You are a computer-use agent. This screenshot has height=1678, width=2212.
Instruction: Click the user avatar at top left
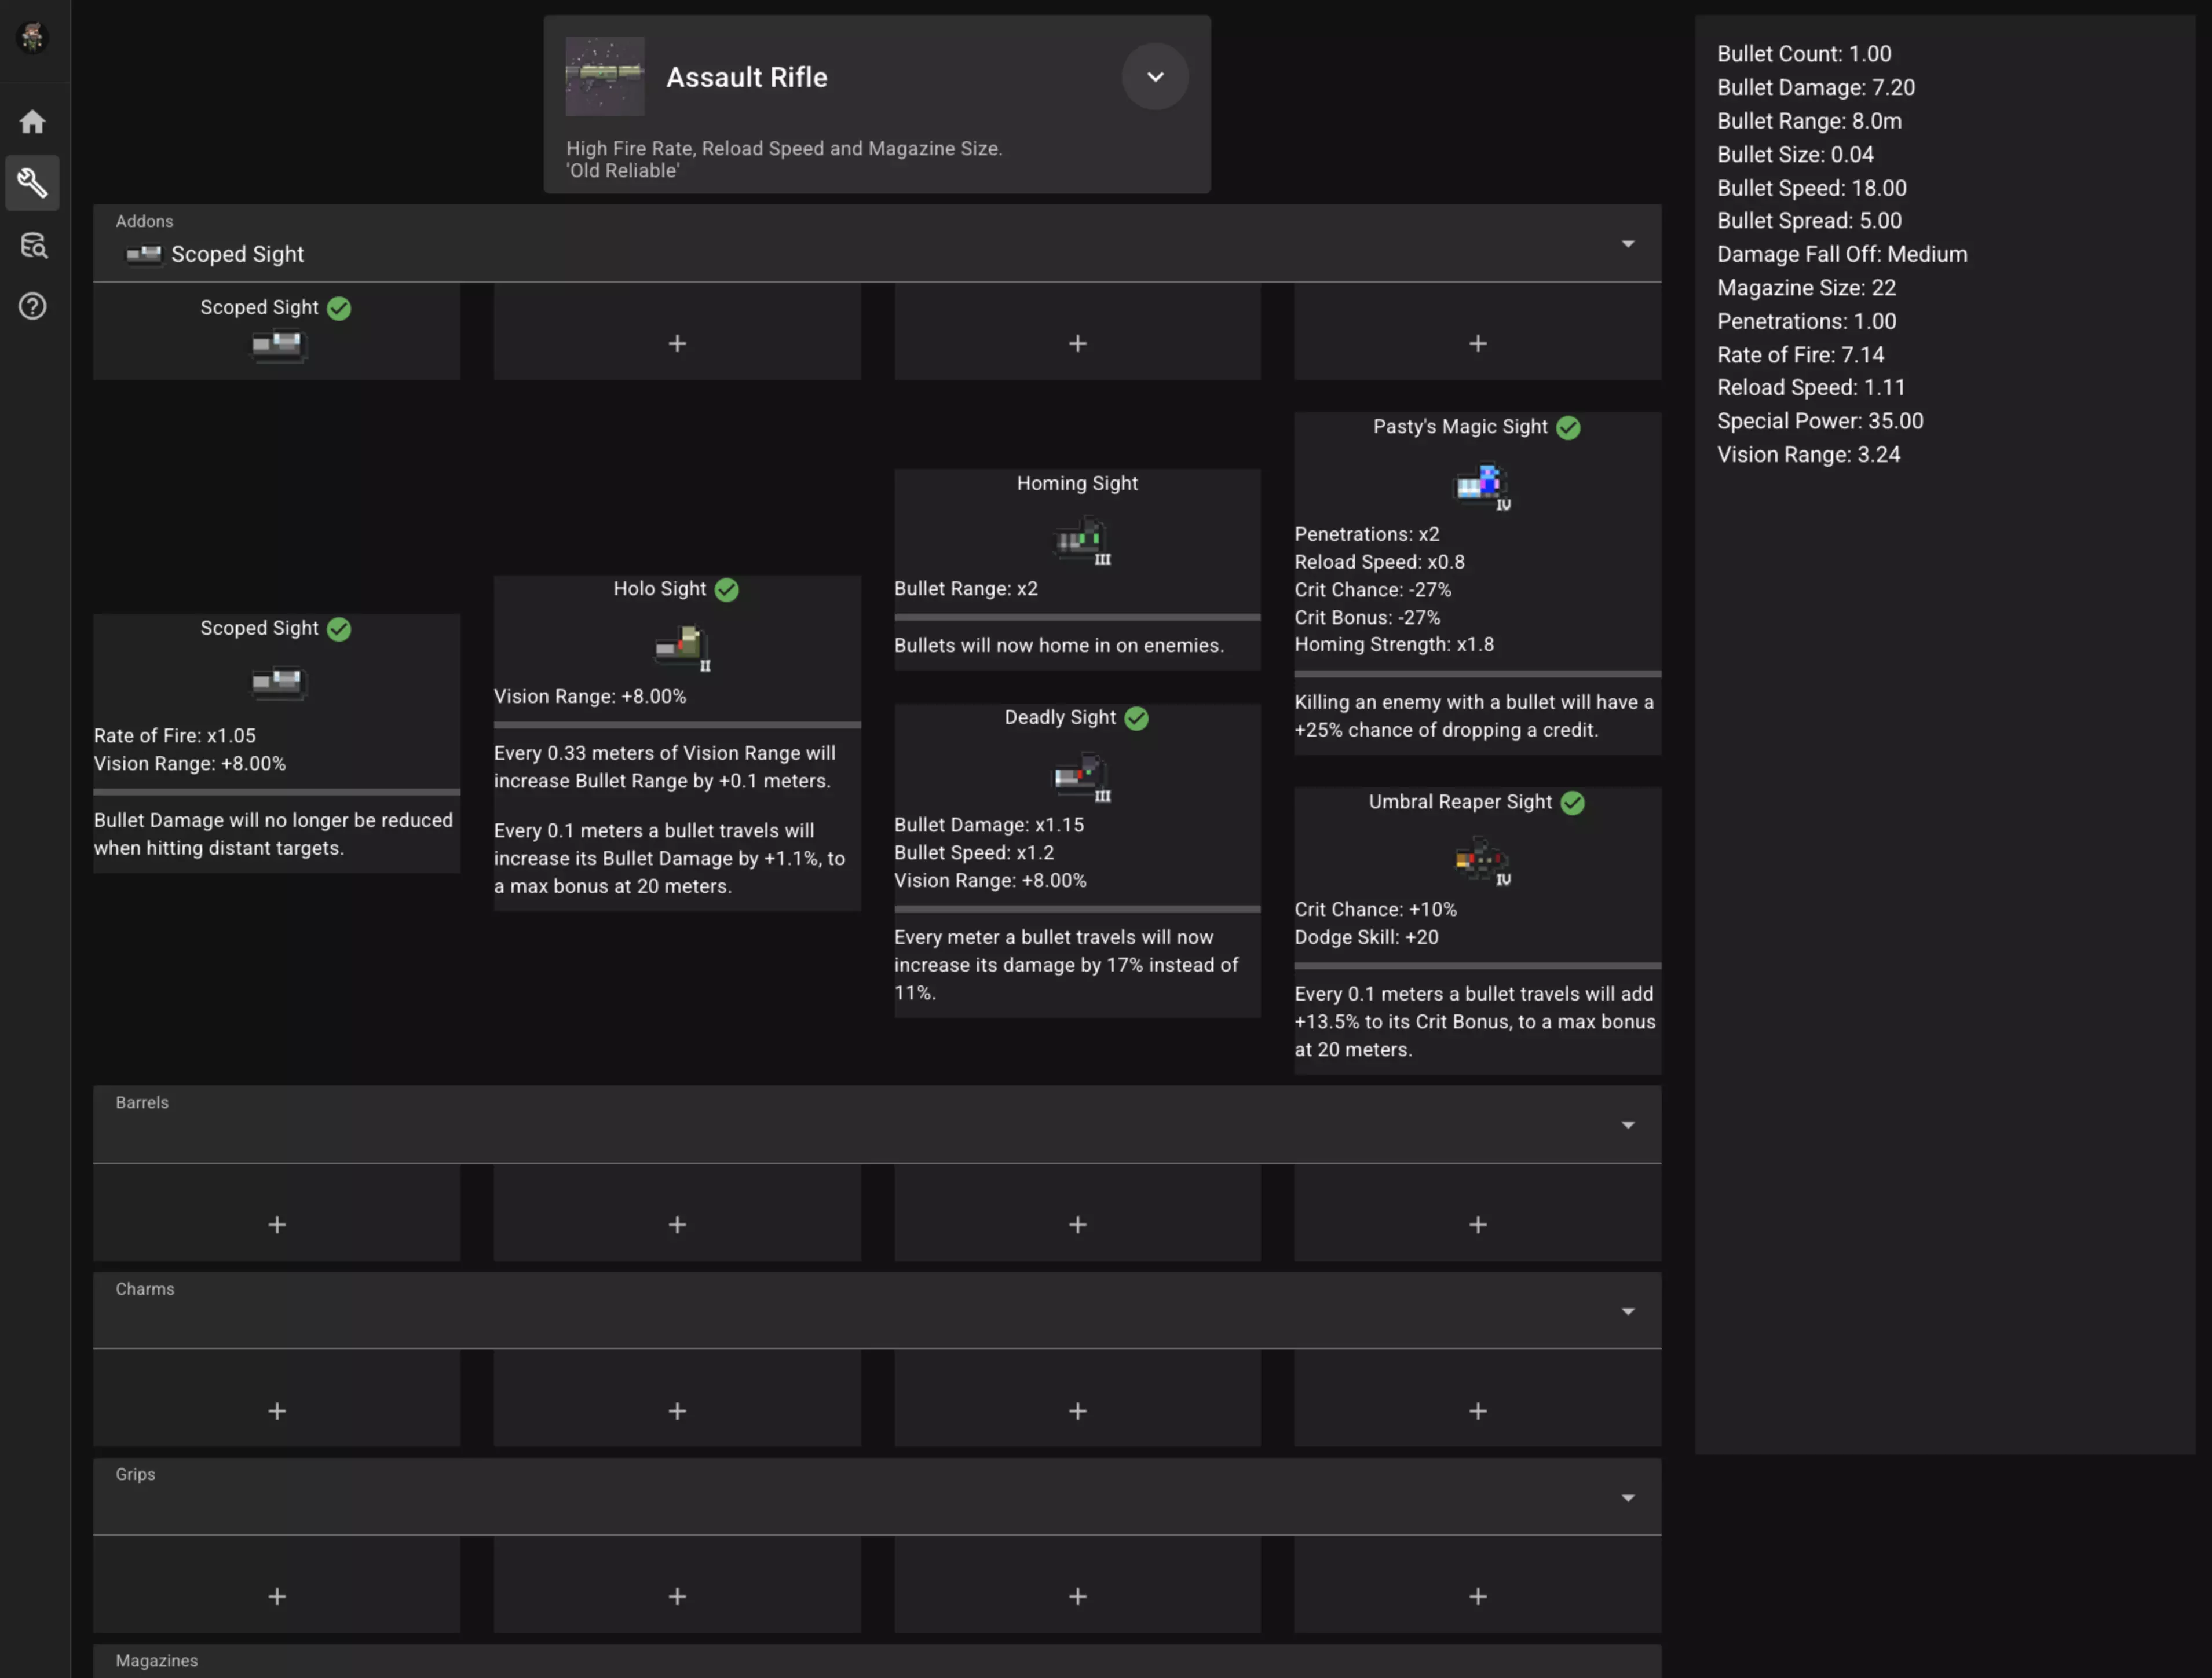point(32,37)
